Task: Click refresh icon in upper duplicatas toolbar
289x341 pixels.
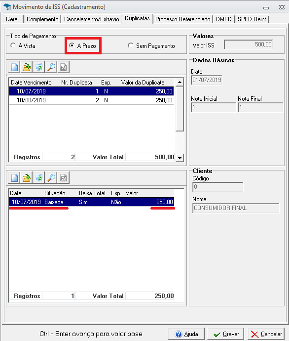Action: (x=39, y=67)
